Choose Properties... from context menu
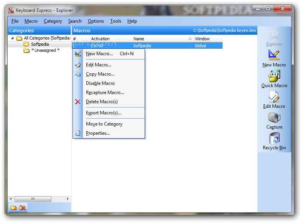The width and height of the screenshot is (302, 223). point(109,133)
